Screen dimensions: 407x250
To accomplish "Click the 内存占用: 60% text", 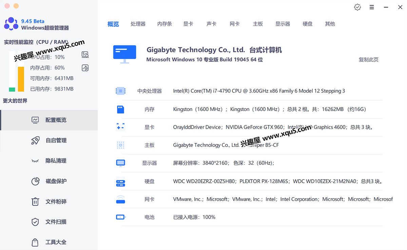I will coord(47,68).
